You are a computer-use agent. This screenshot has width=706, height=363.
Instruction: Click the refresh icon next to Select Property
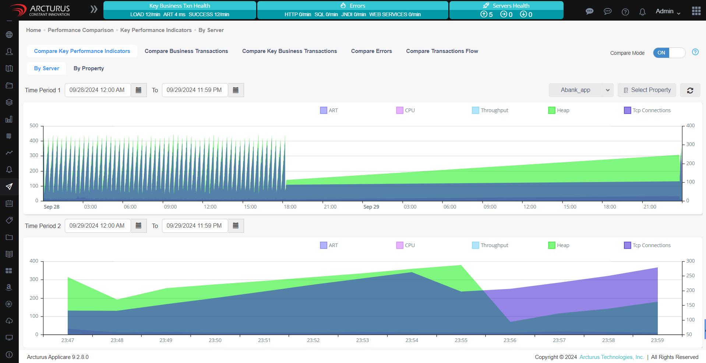pyautogui.click(x=690, y=90)
